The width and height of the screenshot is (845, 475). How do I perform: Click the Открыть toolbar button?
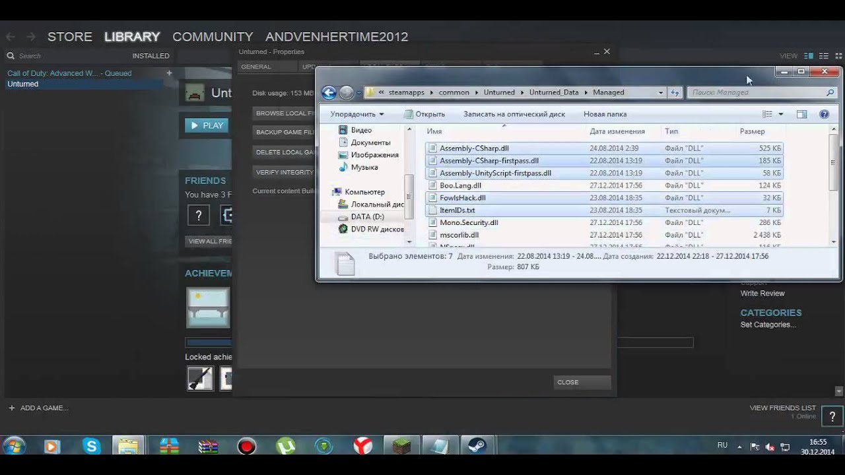[x=424, y=114]
